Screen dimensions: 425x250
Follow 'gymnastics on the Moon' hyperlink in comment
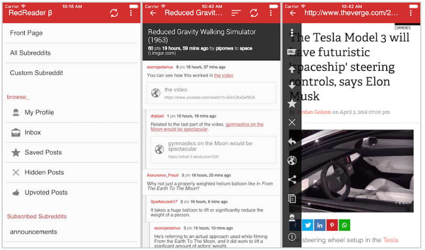[x=207, y=127]
